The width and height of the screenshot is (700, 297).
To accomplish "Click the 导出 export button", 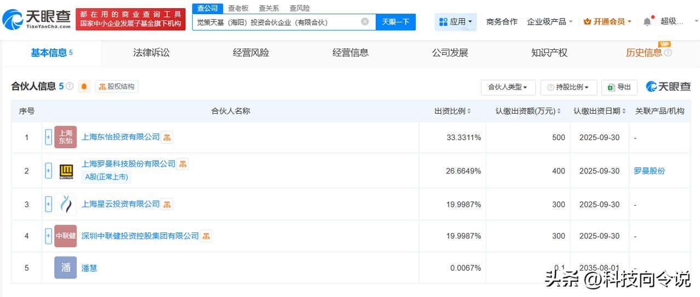I will (x=619, y=87).
